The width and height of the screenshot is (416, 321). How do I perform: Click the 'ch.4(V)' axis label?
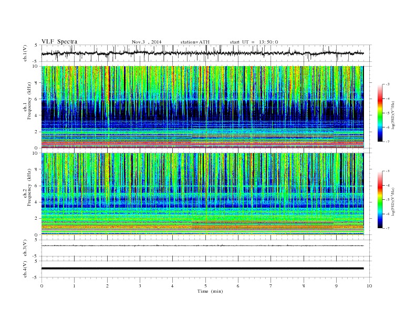tap(25, 269)
